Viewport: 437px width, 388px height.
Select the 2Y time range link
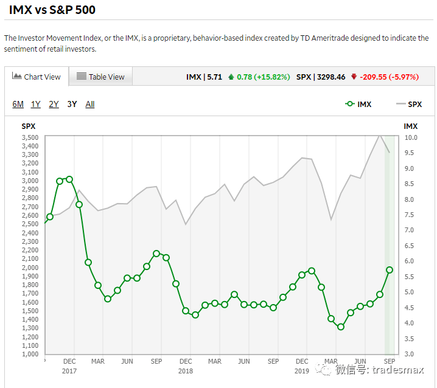click(54, 104)
